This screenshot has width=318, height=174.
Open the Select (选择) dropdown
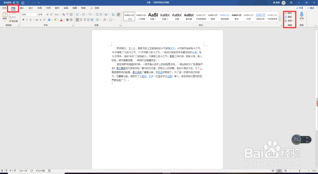point(289,20)
